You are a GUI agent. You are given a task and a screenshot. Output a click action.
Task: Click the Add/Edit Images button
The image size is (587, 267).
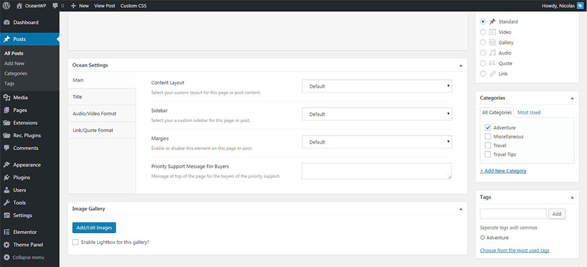[94, 228]
